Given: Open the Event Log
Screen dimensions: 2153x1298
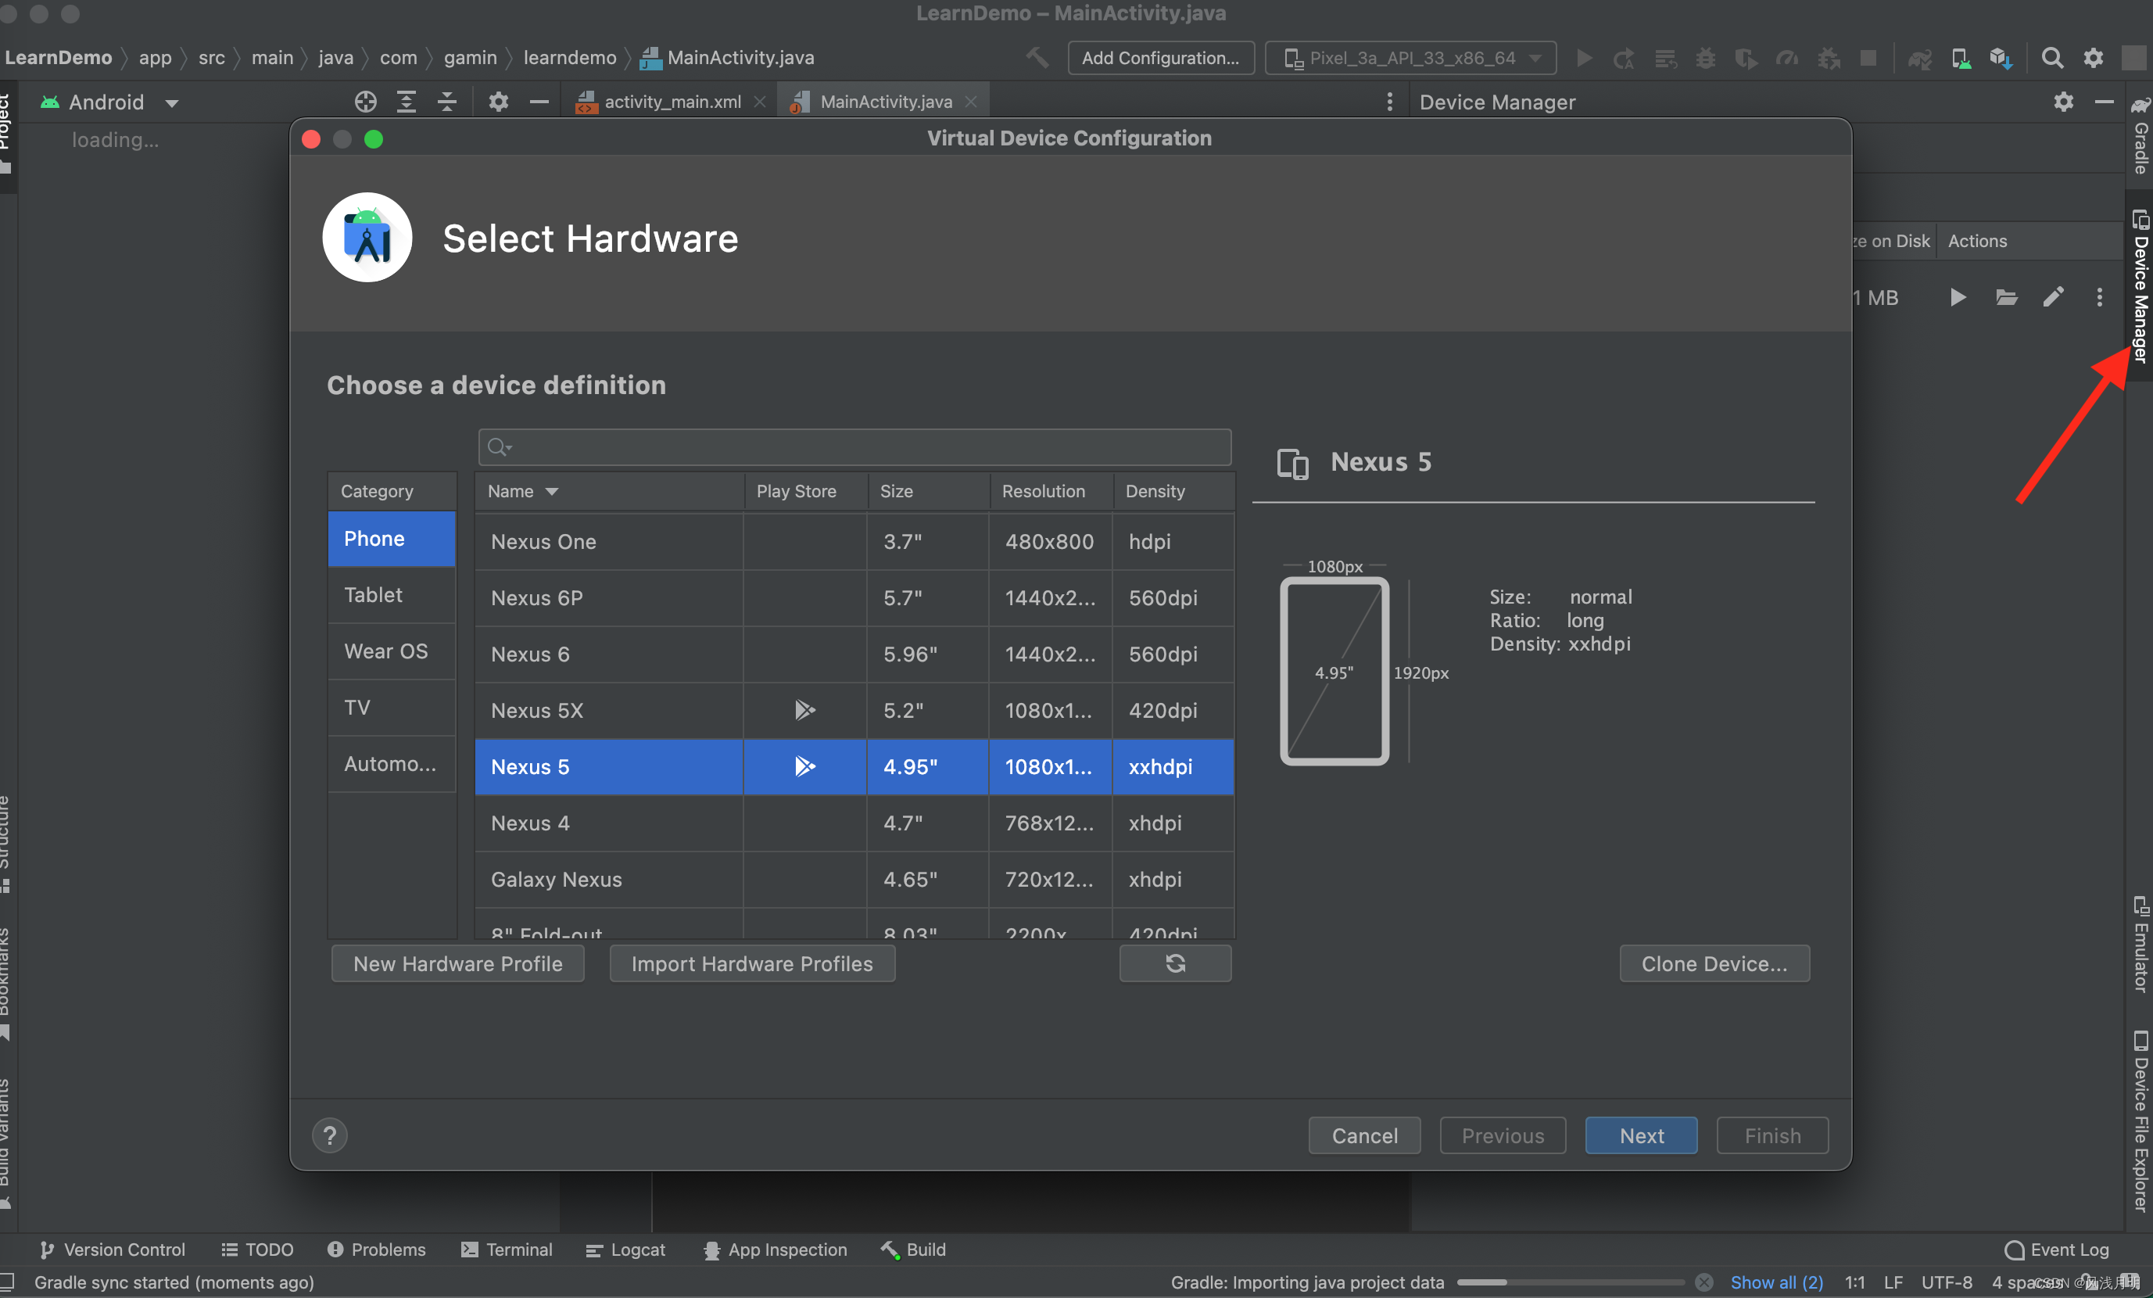Looking at the screenshot, I should pos(2056,1249).
